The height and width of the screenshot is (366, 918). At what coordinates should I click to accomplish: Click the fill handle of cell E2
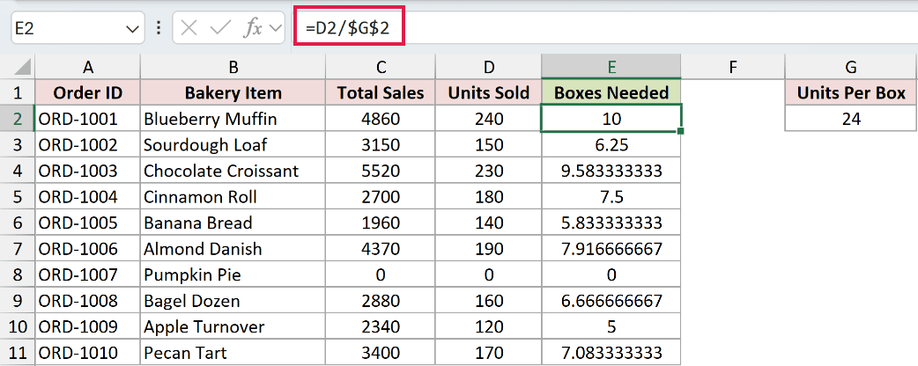click(681, 131)
